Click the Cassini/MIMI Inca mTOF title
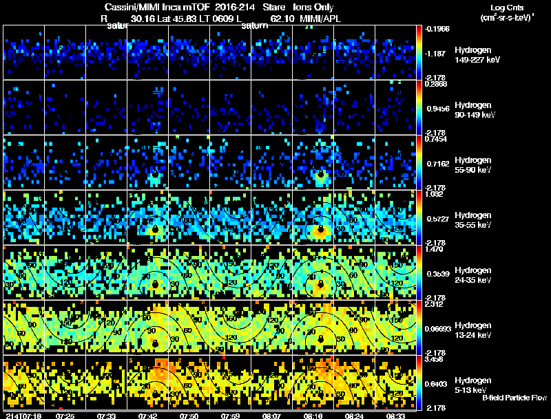Viewport: 551px width, 419px height. point(157,8)
